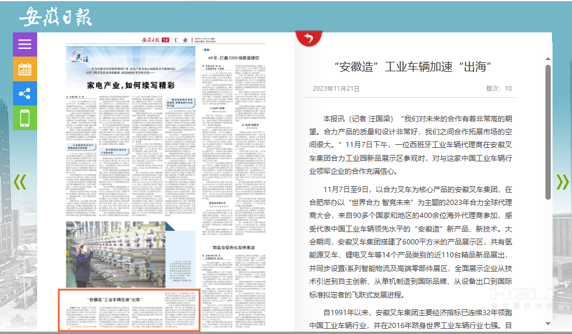Select highlighted “安徽造”工业车辆加速“出海” article block
This screenshot has width=572, height=334.
click(129, 310)
